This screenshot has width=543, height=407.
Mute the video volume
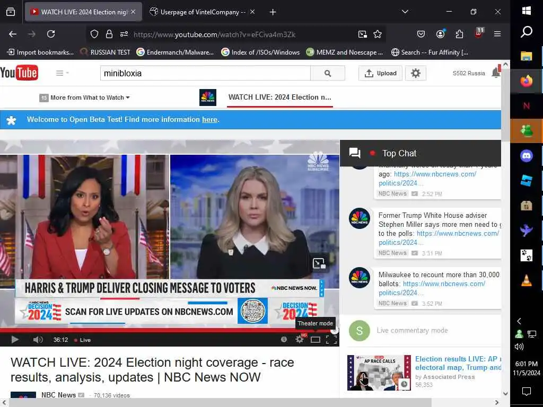(38, 340)
